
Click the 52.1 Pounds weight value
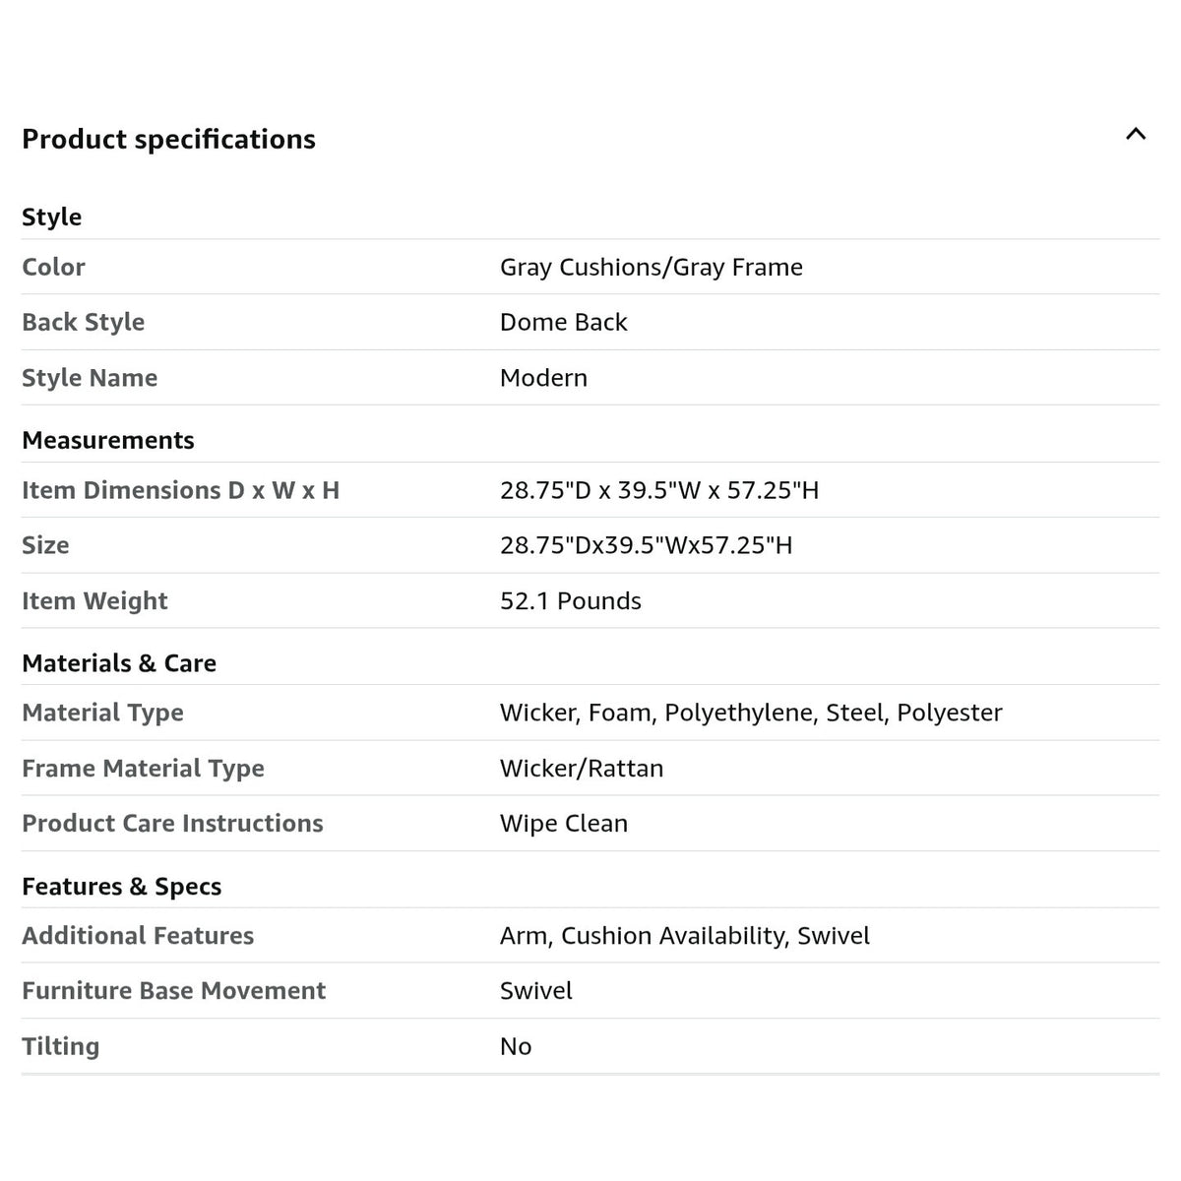570,601
